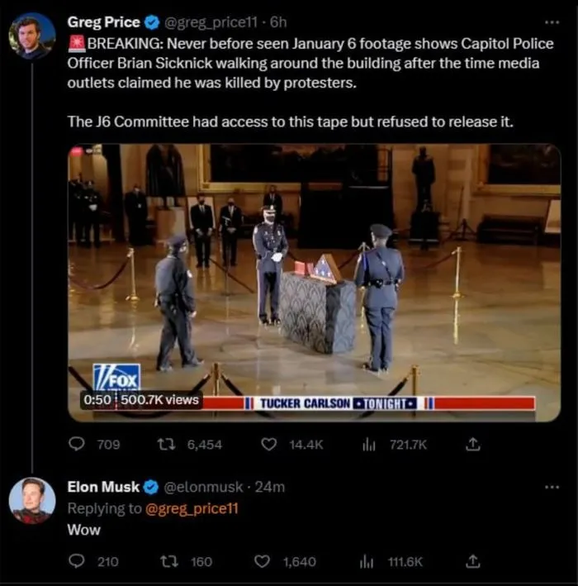Open more options menu on Elon Musk's reply
This screenshot has height=586, width=578.
[552, 487]
